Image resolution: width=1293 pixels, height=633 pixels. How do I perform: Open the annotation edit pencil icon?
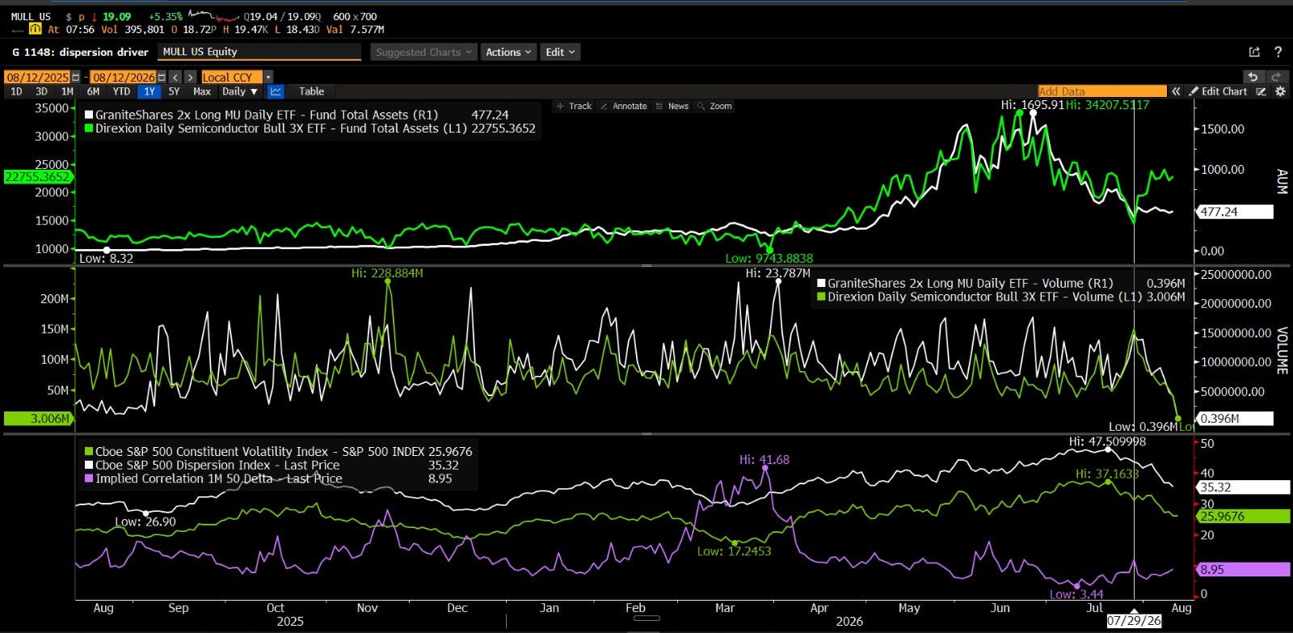click(x=1261, y=91)
